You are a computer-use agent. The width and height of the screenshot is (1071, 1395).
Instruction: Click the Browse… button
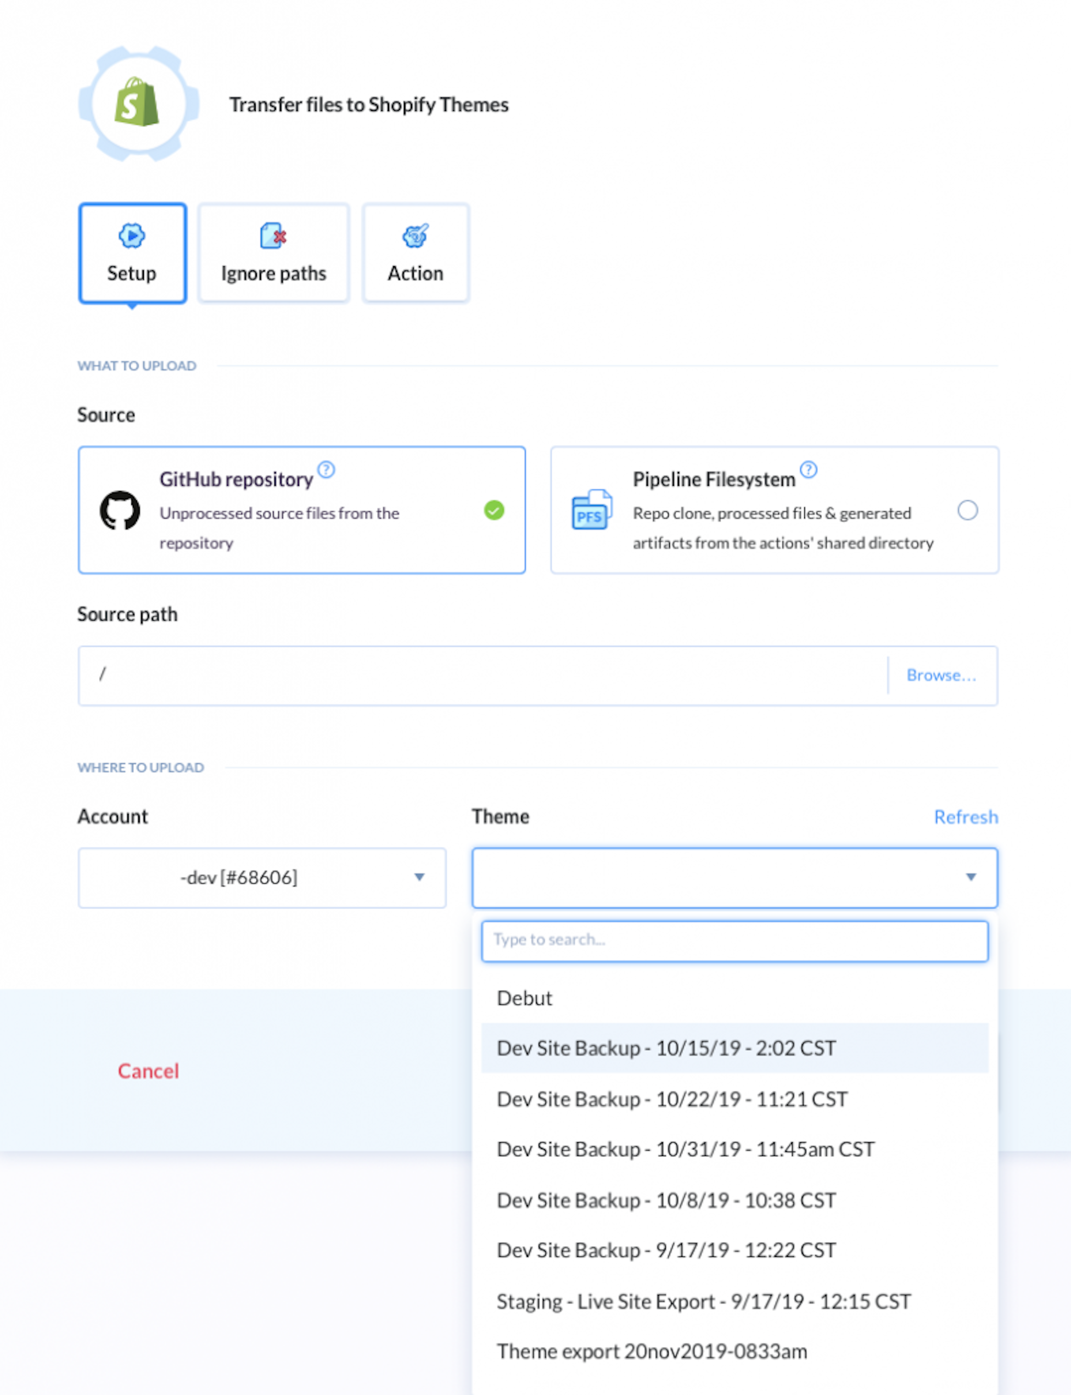(x=942, y=676)
